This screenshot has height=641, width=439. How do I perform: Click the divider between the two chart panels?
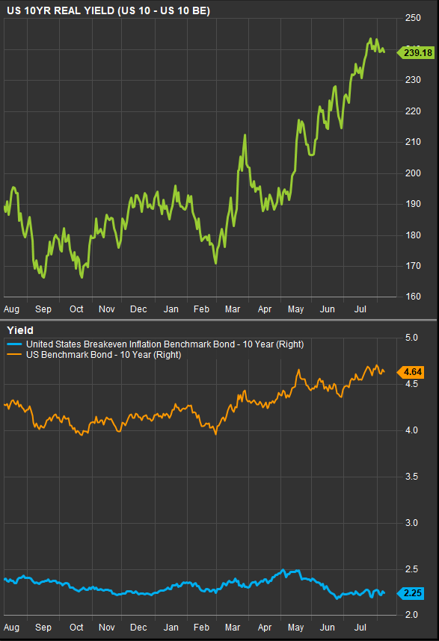[x=218, y=320]
